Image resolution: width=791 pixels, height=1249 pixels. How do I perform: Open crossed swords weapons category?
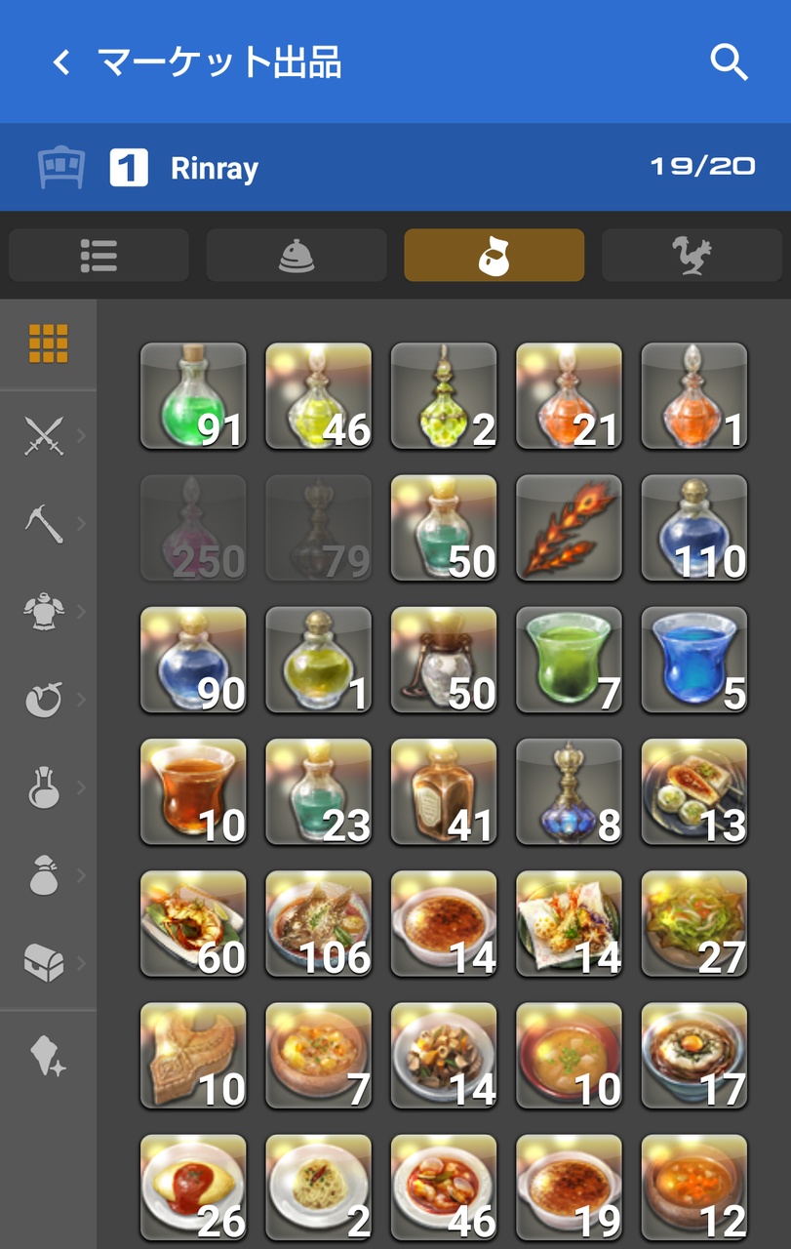coord(45,435)
